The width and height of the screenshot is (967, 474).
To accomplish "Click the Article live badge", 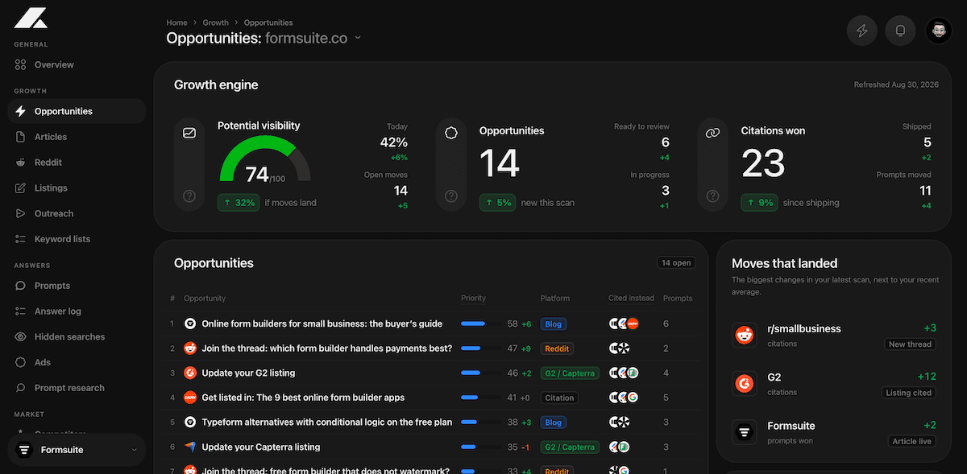I will click(x=912, y=441).
